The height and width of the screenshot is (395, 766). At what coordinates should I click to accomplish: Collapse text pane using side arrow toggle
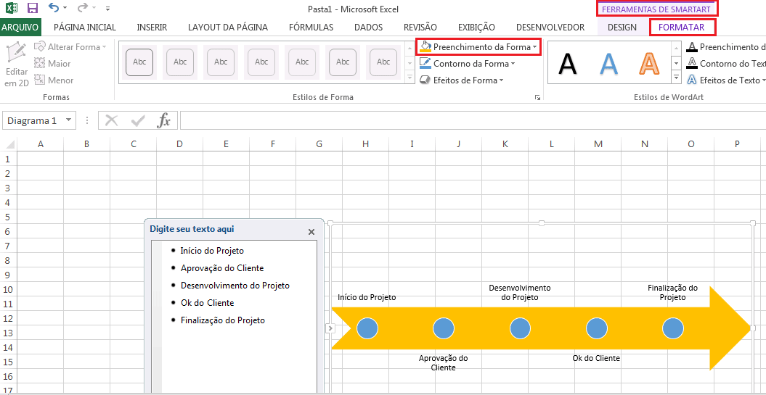(x=330, y=328)
